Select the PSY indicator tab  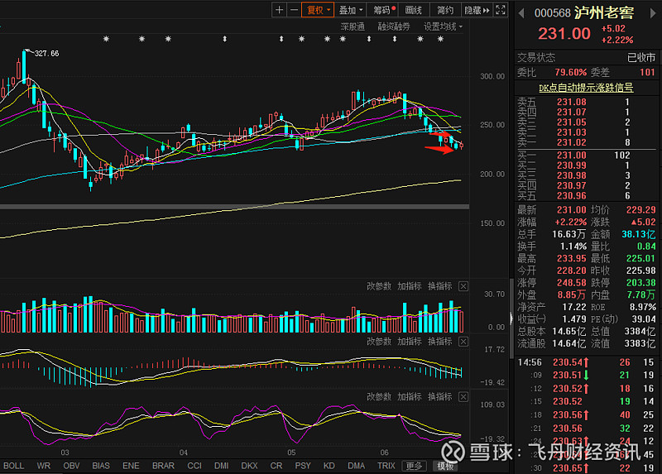coord(303,466)
